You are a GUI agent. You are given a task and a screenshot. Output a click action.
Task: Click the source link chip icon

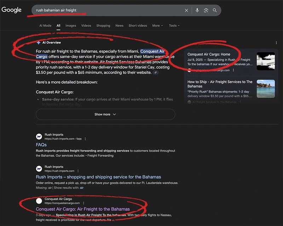(x=156, y=73)
